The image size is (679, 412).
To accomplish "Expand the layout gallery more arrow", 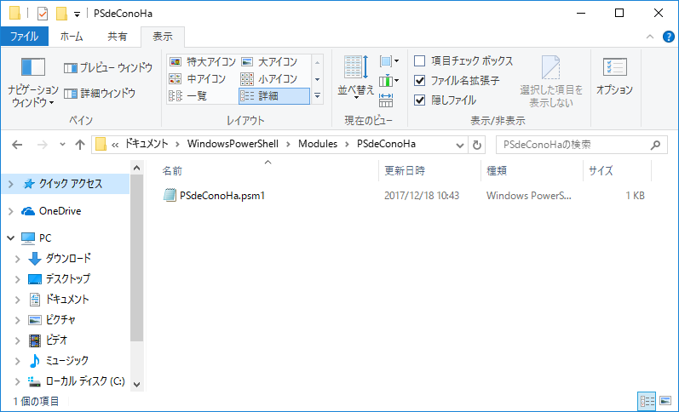I will (x=318, y=95).
